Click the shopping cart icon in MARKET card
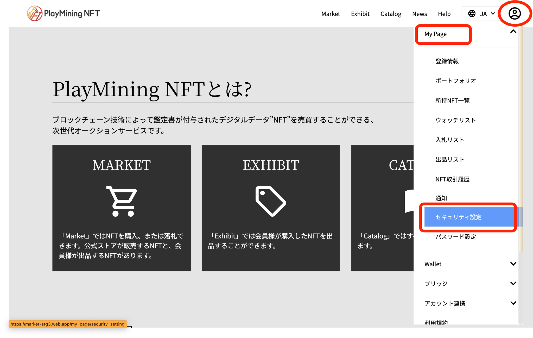Screen dimensions: 533x338 tap(122, 201)
